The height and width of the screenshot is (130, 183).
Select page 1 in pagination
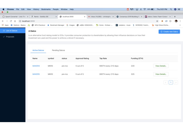point(171,82)
